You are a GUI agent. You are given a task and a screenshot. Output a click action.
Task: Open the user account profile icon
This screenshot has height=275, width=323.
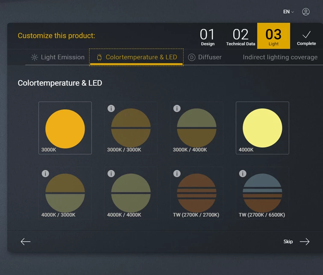click(x=305, y=12)
